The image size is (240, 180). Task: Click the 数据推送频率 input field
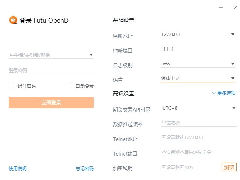tap(198, 123)
